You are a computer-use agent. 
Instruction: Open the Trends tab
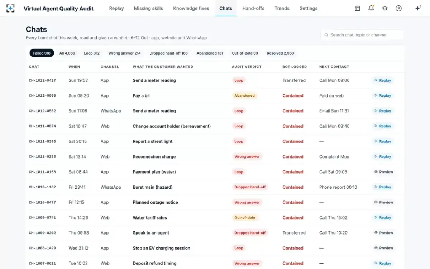[282, 8]
